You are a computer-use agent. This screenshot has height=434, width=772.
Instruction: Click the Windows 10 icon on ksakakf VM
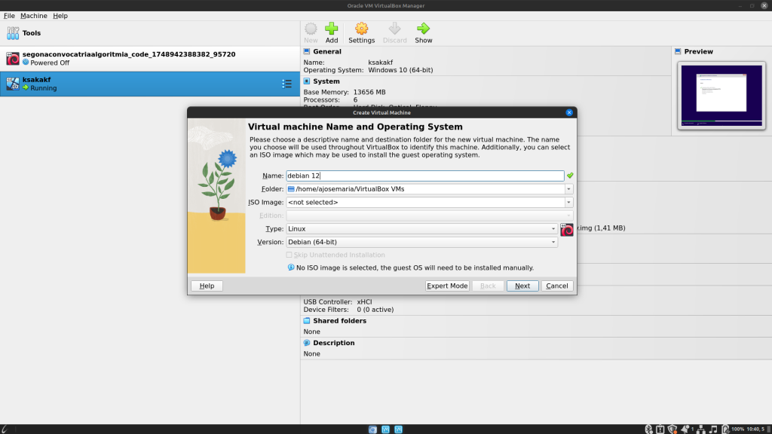coord(13,84)
